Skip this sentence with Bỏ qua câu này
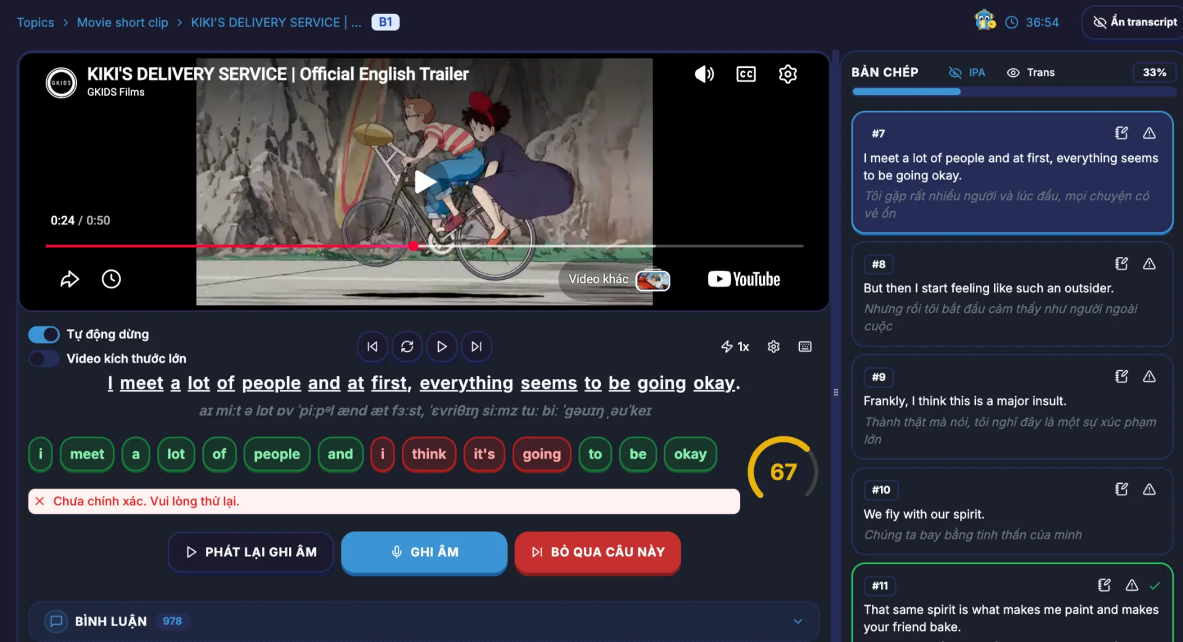The width and height of the screenshot is (1183, 642). click(598, 552)
